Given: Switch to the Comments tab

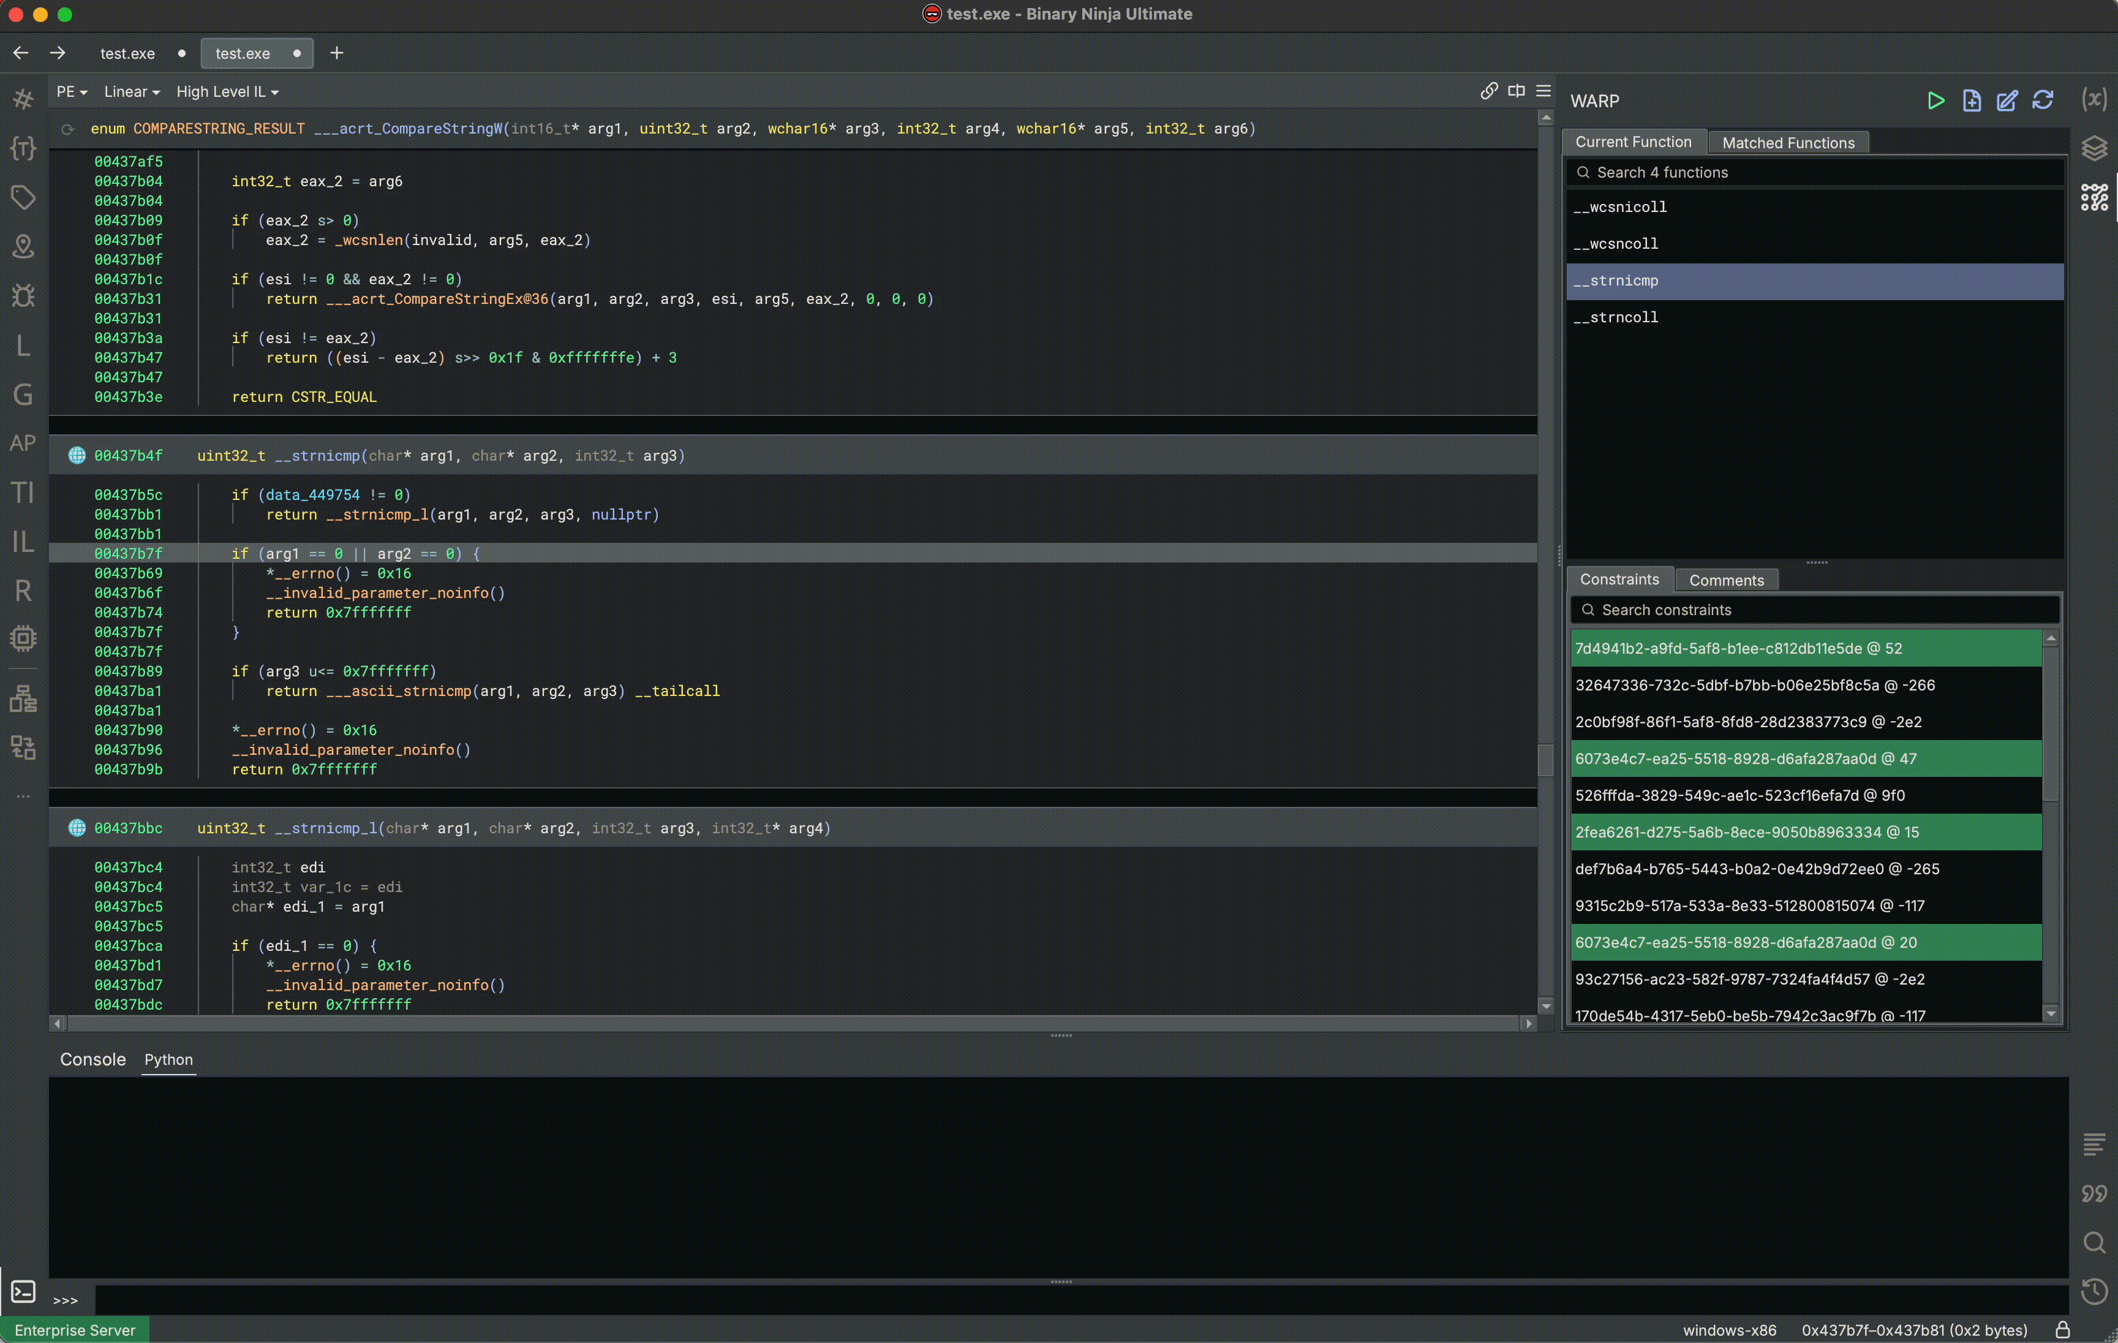Looking at the screenshot, I should coord(1726,580).
